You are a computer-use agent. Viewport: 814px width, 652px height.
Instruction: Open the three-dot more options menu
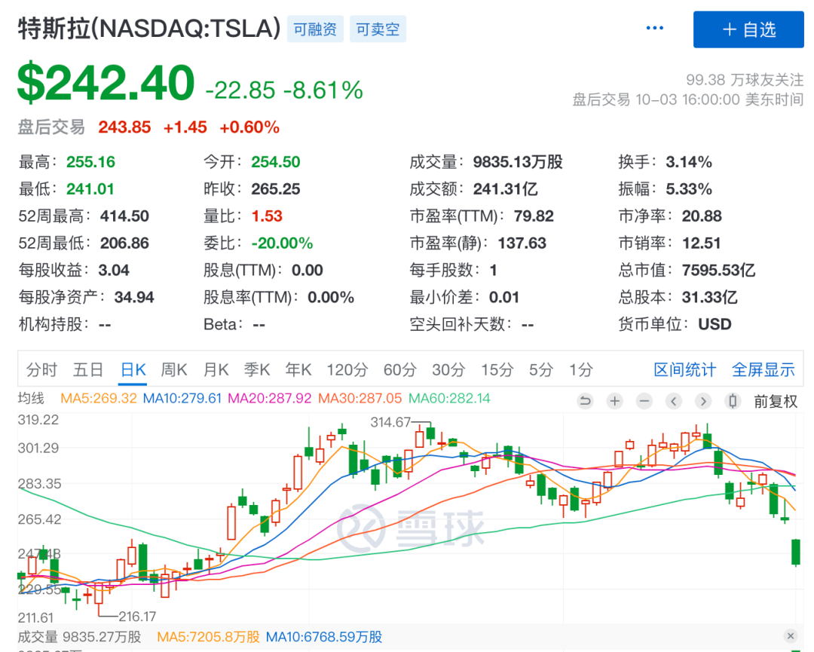[x=655, y=29]
